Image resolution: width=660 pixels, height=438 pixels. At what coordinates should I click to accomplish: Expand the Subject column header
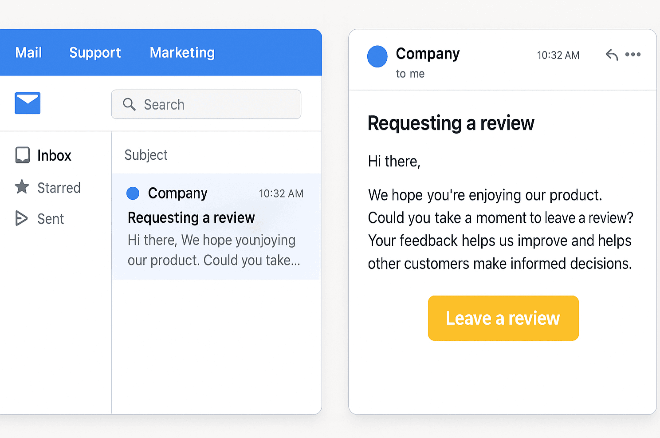pos(146,155)
